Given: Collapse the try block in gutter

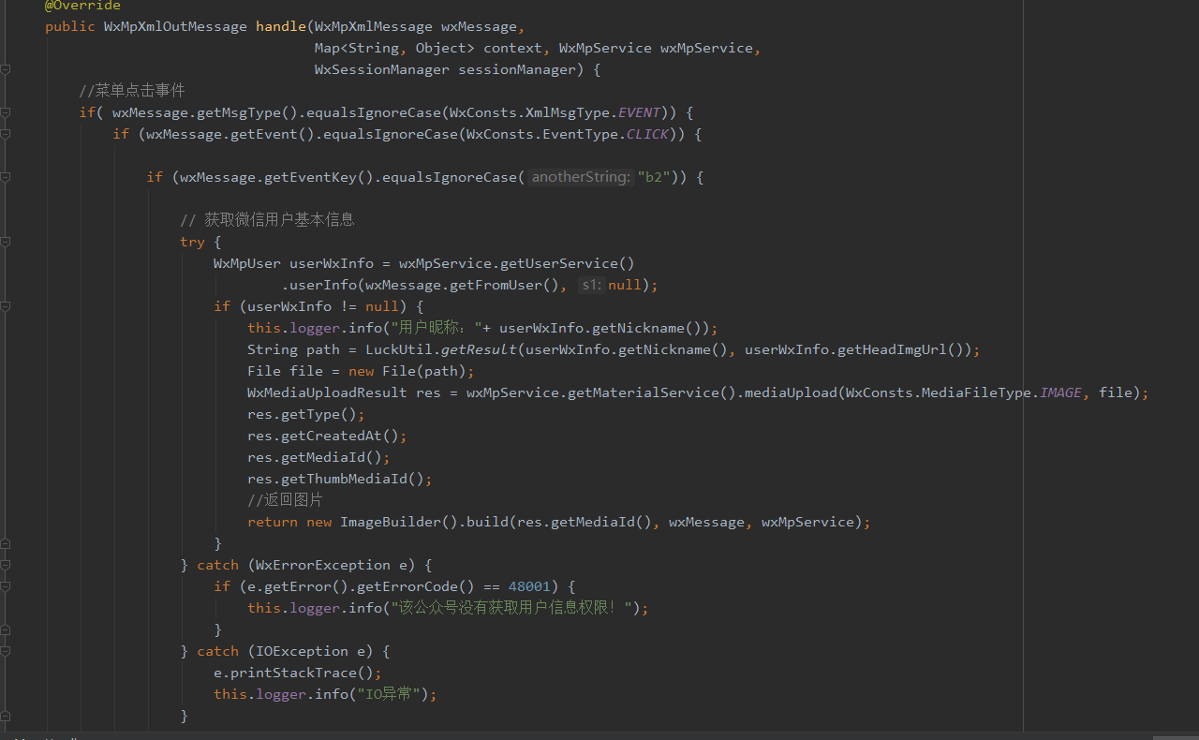Looking at the screenshot, I should [x=6, y=242].
